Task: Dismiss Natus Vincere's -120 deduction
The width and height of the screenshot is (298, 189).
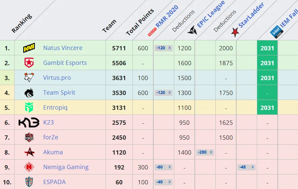Action: point(170,48)
